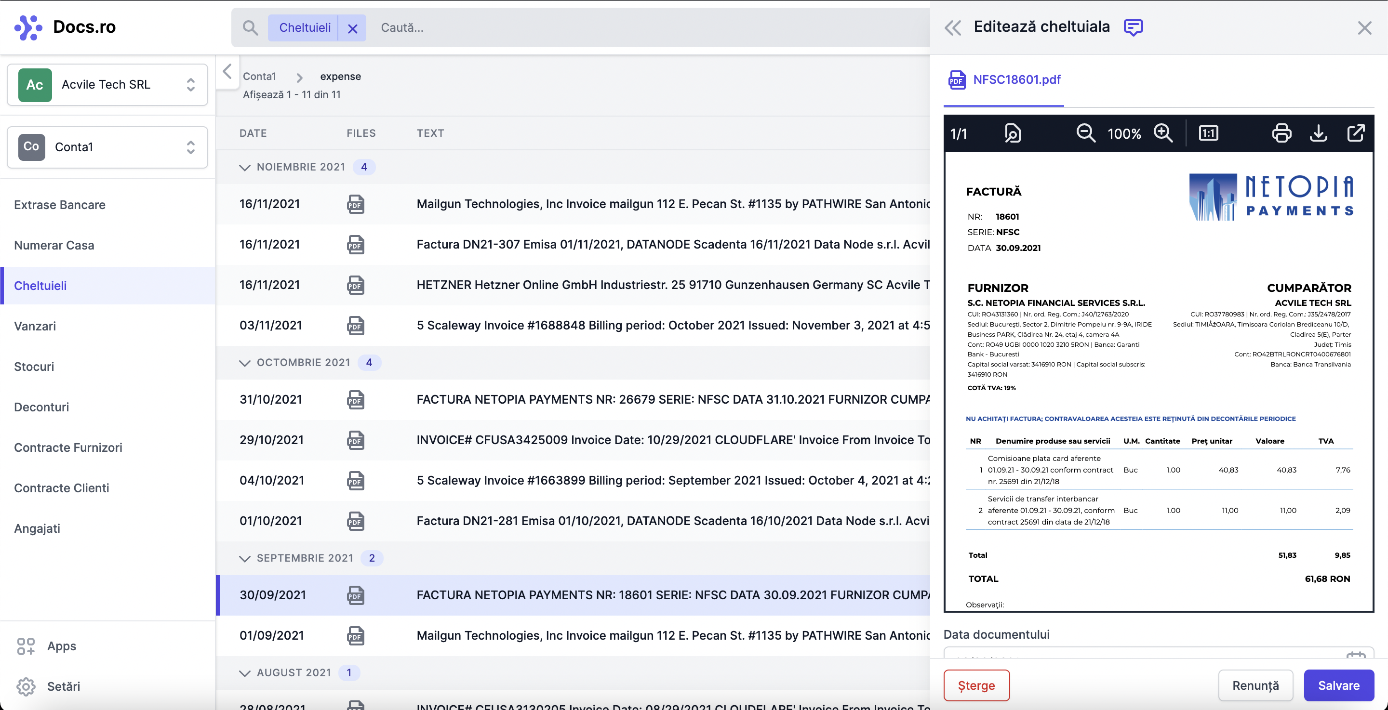Open Extrase Bancare in the sidebar

click(60, 205)
